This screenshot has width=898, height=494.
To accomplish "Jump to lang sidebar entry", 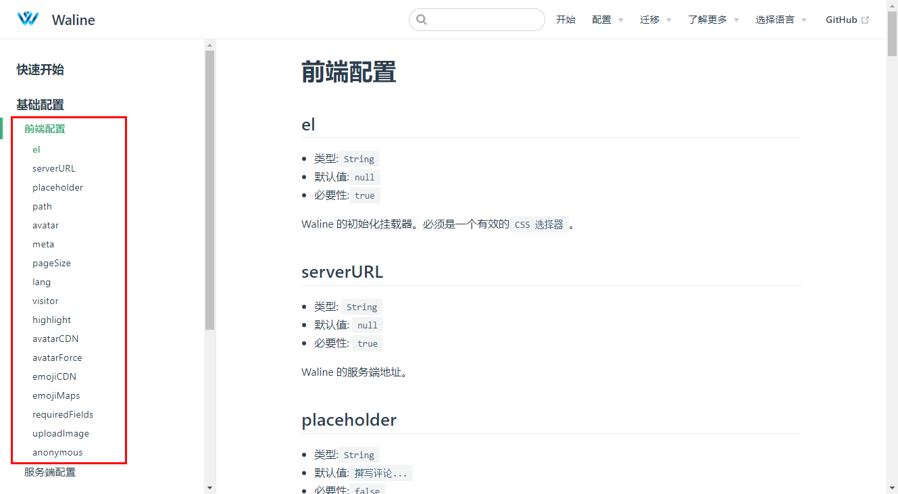I will [x=41, y=282].
